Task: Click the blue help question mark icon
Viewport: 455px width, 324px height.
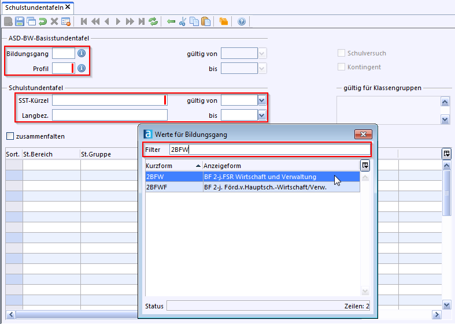Action: [x=242, y=21]
